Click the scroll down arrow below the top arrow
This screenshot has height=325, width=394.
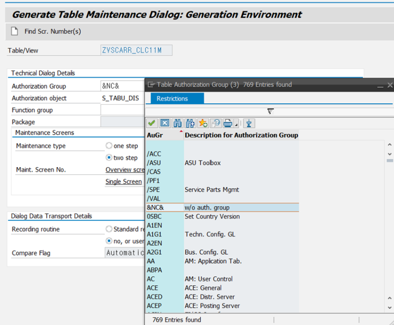pyautogui.click(x=390, y=154)
